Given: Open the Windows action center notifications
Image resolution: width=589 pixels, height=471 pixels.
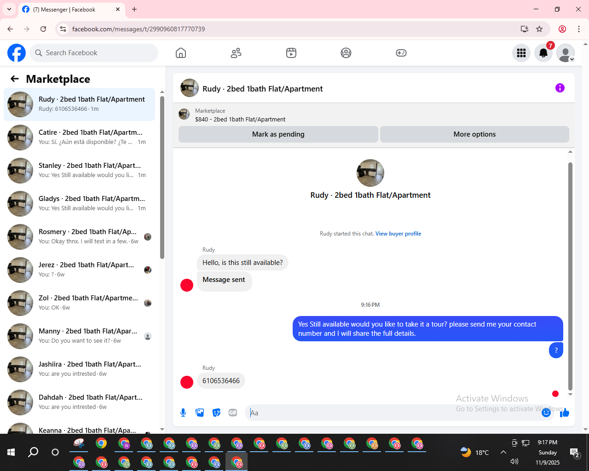Looking at the screenshot, I should [575, 453].
